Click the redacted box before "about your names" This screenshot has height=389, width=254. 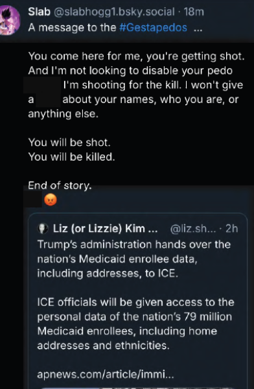[x=48, y=100]
